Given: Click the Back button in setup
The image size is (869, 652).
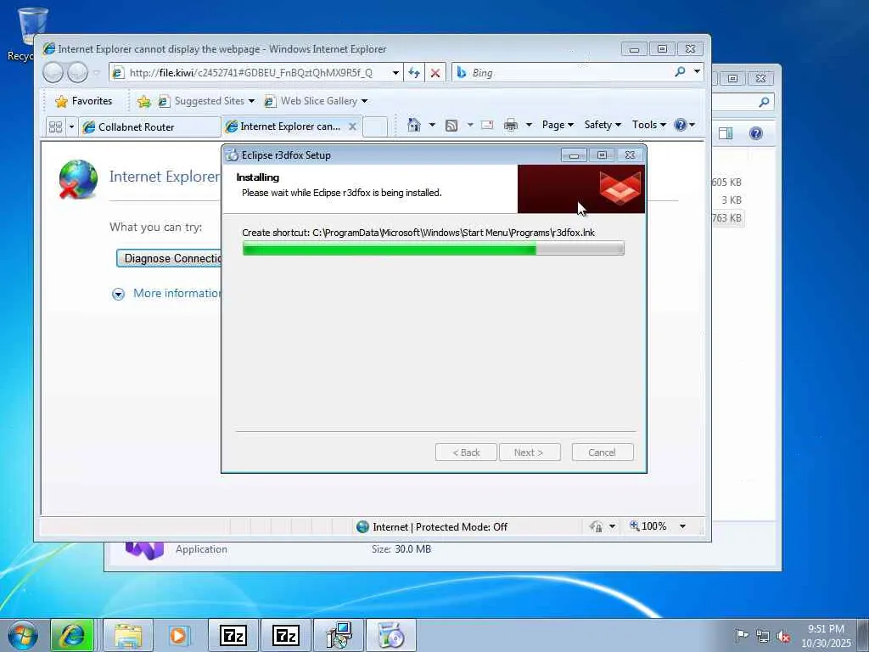Looking at the screenshot, I should [466, 452].
